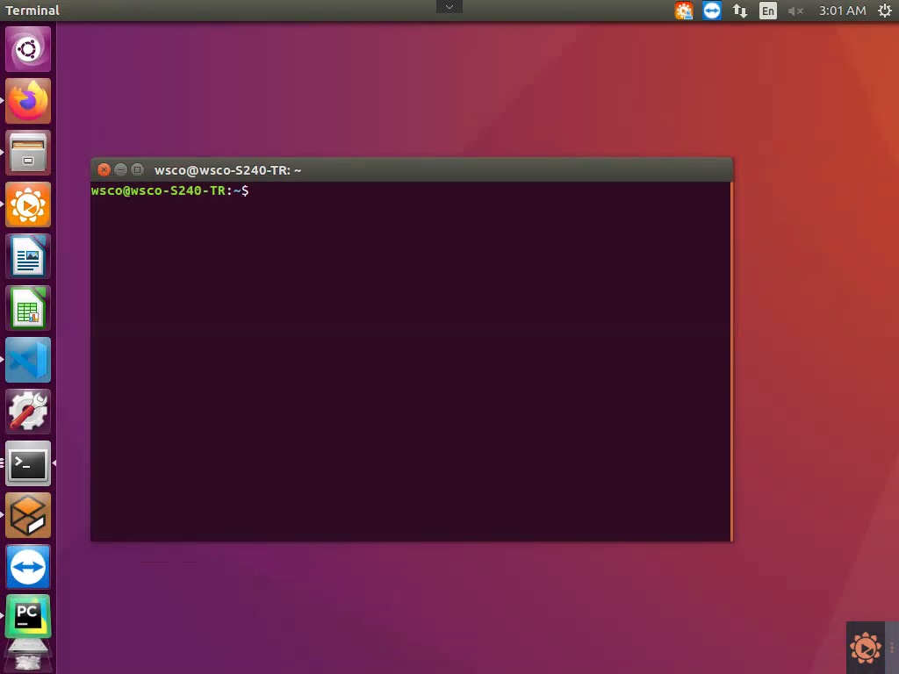899x674 pixels.
Task: Unmute the system volume in top panel
Action: tap(795, 11)
